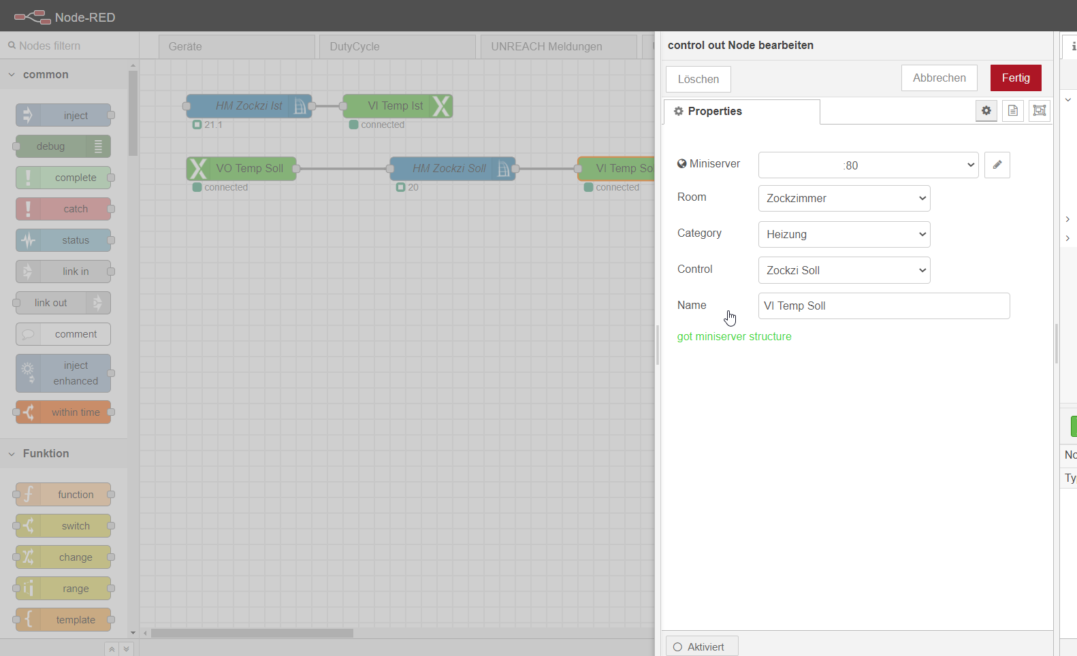
Task: Click the Name input field
Action: (x=883, y=306)
